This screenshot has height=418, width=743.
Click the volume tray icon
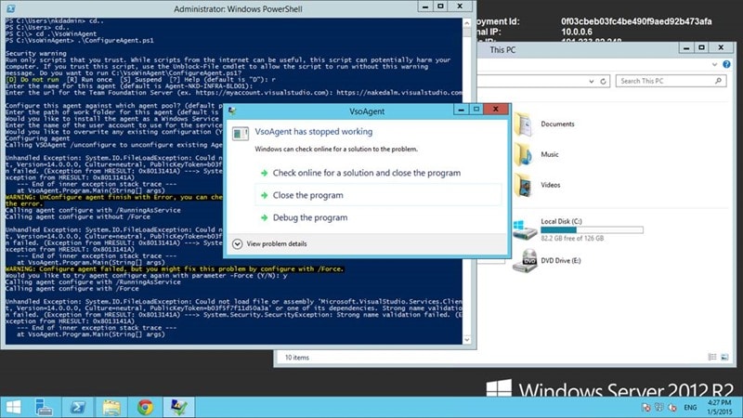click(672, 407)
